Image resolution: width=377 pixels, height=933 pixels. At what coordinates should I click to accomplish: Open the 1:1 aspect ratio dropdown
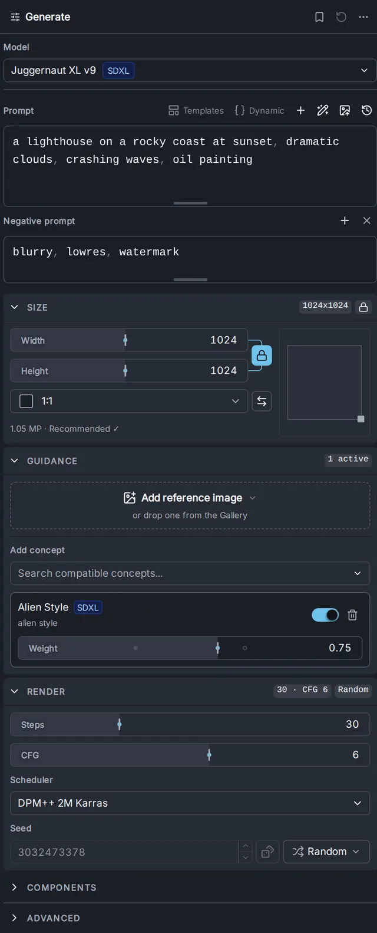point(129,401)
